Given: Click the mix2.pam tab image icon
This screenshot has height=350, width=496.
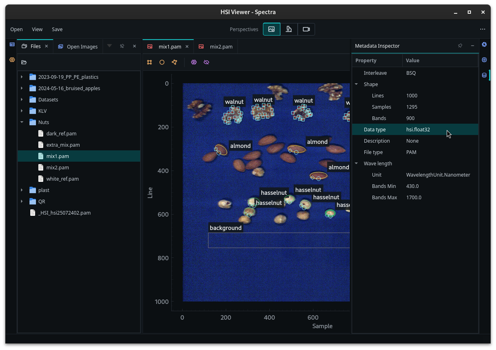Looking at the screenshot, I should pyautogui.click(x=201, y=46).
